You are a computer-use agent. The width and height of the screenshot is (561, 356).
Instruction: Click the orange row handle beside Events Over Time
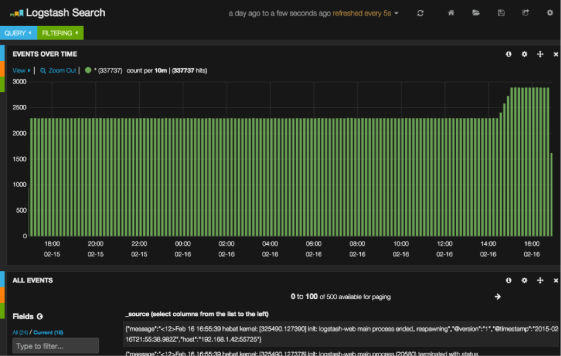(x=2, y=68)
